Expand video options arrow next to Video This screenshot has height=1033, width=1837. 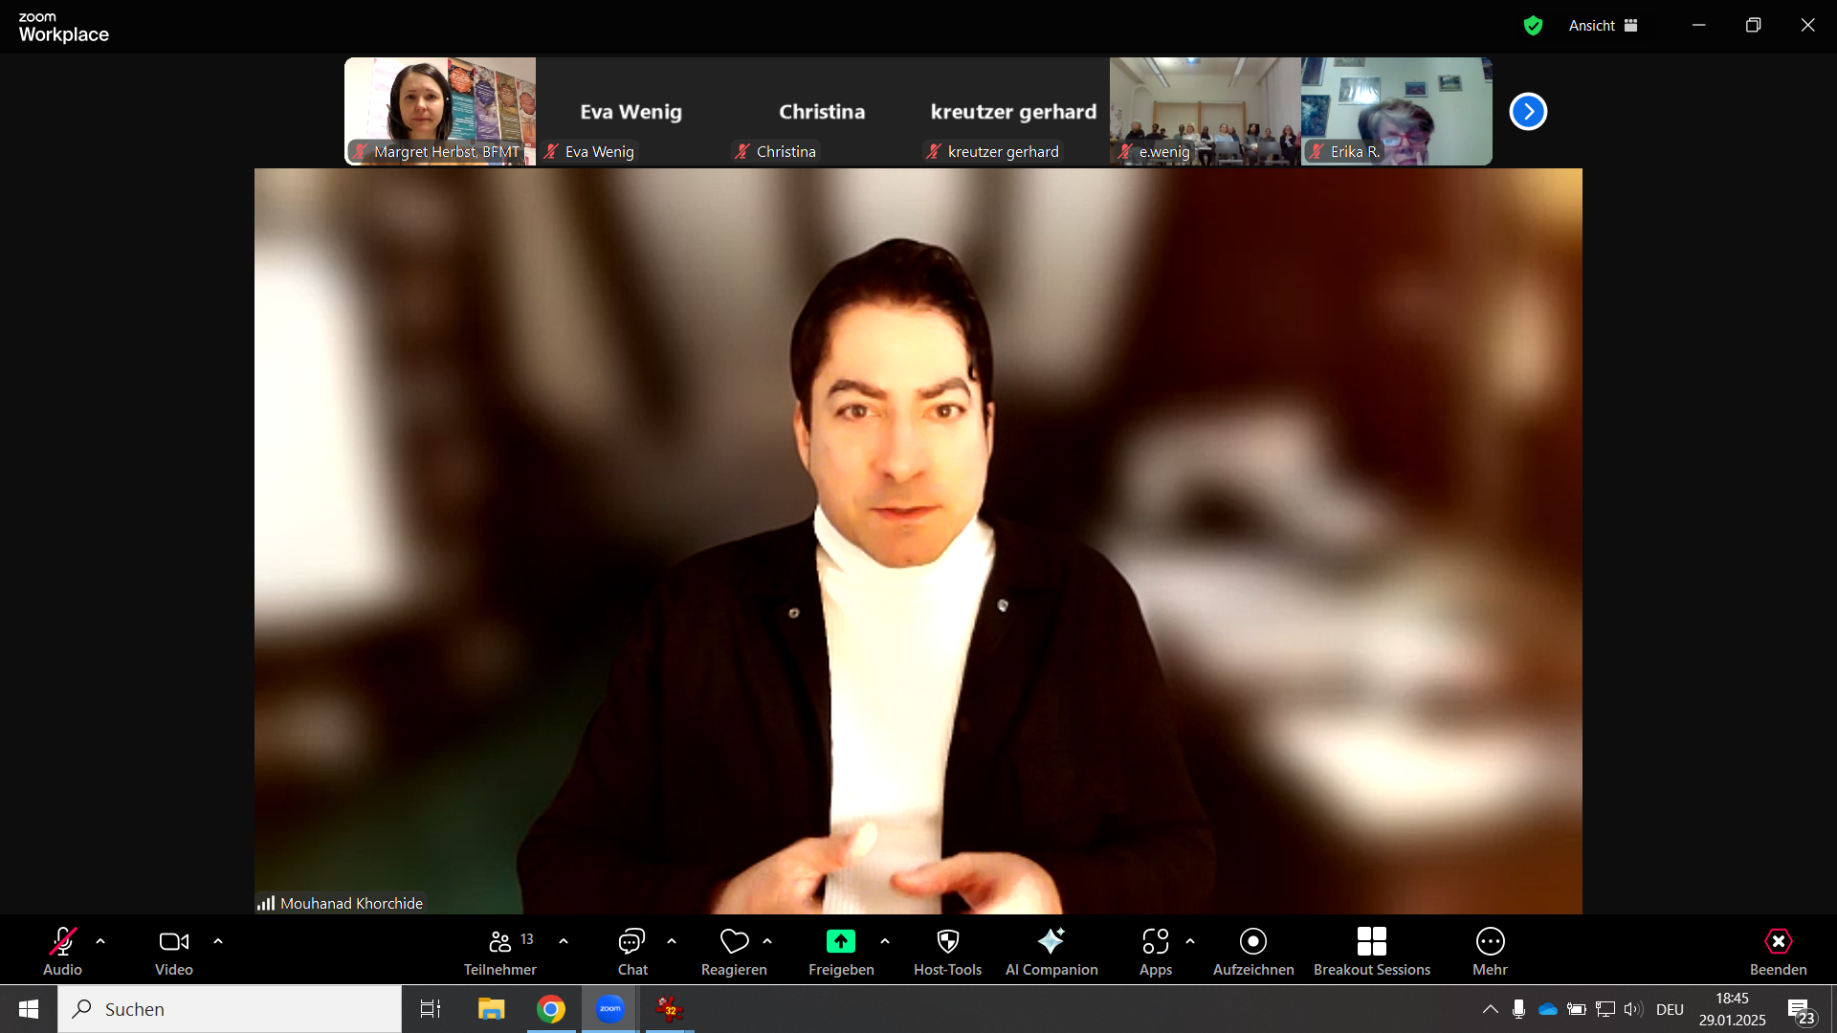tap(218, 942)
